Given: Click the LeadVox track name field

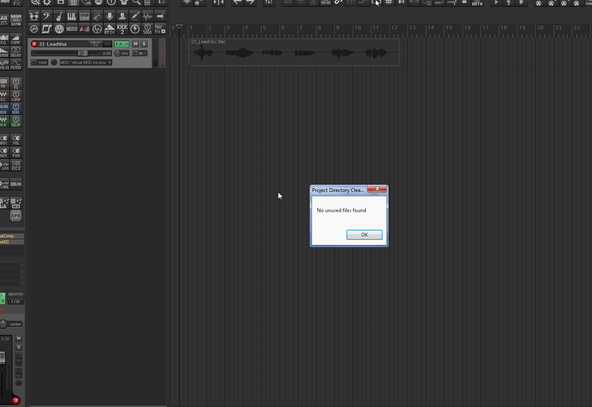Looking at the screenshot, I should point(63,44).
